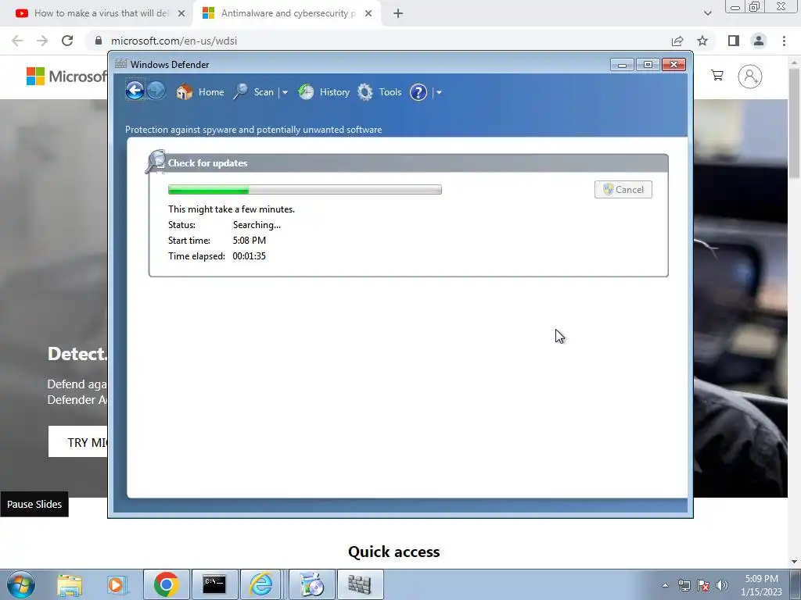Bookmark this page with the star

702,41
